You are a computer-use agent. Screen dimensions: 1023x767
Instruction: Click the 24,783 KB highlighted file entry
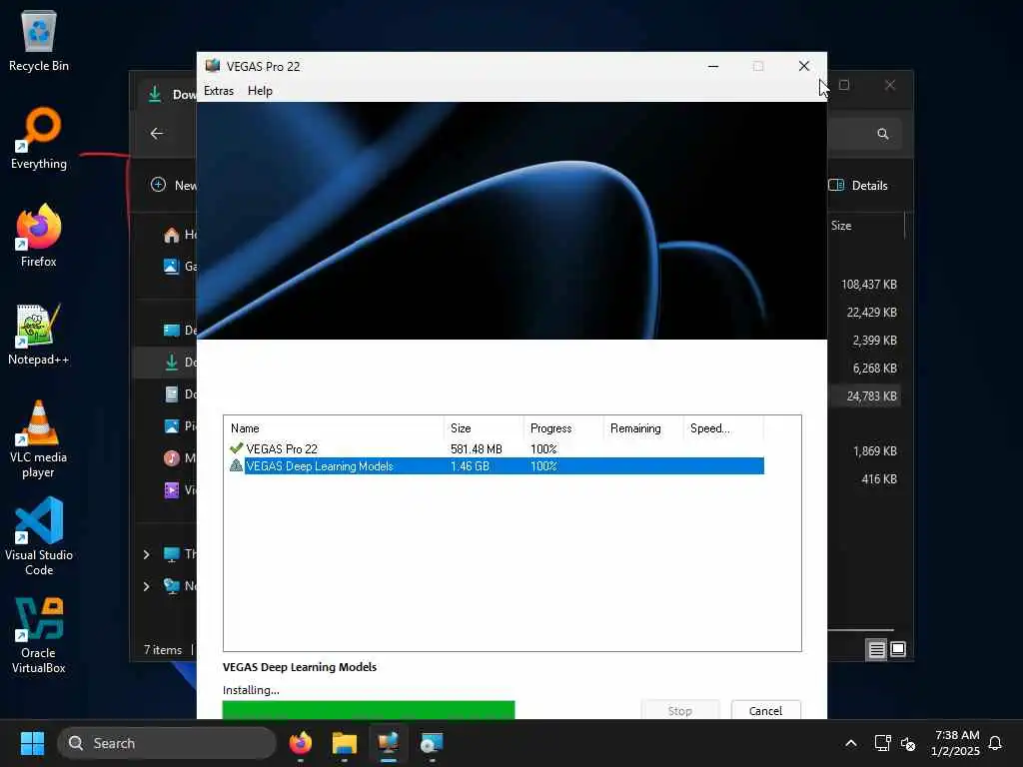(x=871, y=395)
